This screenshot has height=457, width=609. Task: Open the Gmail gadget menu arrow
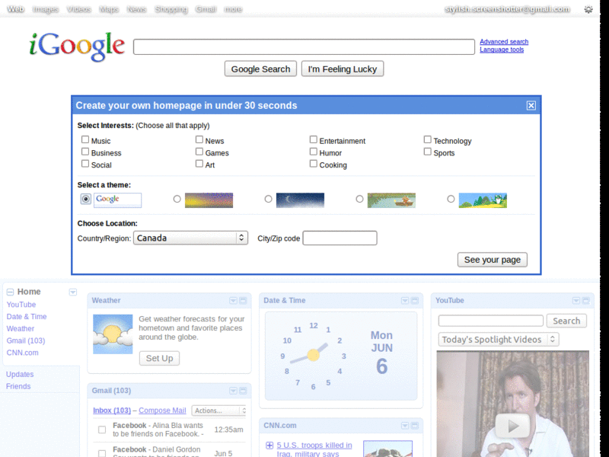233,391
